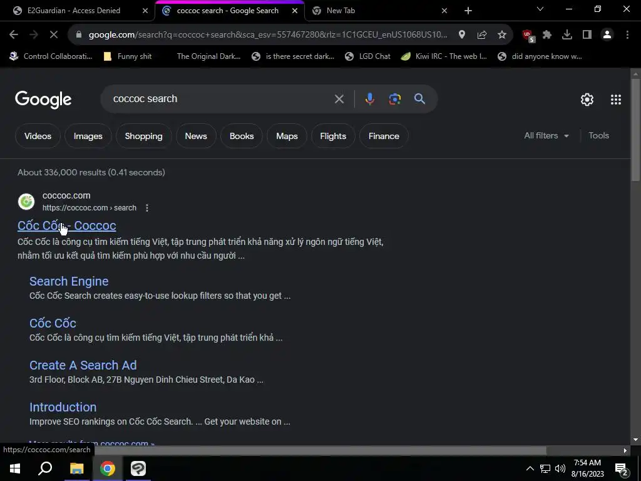Filter results by Shopping
Image resolution: width=641 pixels, height=481 pixels.
click(143, 136)
